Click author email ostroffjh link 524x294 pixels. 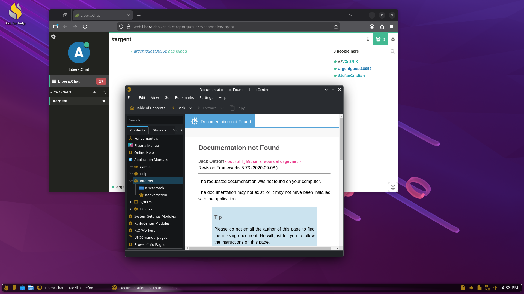click(x=263, y=161)
